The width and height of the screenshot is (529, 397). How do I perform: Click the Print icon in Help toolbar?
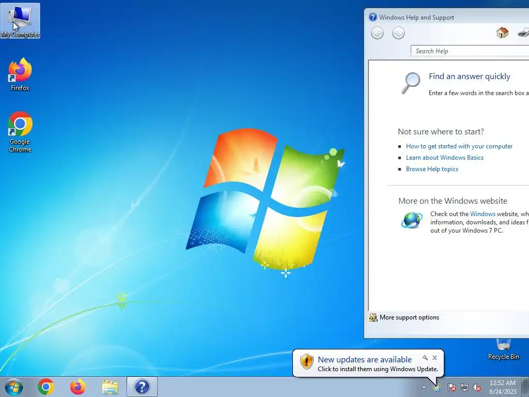523,33
